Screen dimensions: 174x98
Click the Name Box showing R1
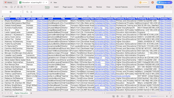click(10, 12)
